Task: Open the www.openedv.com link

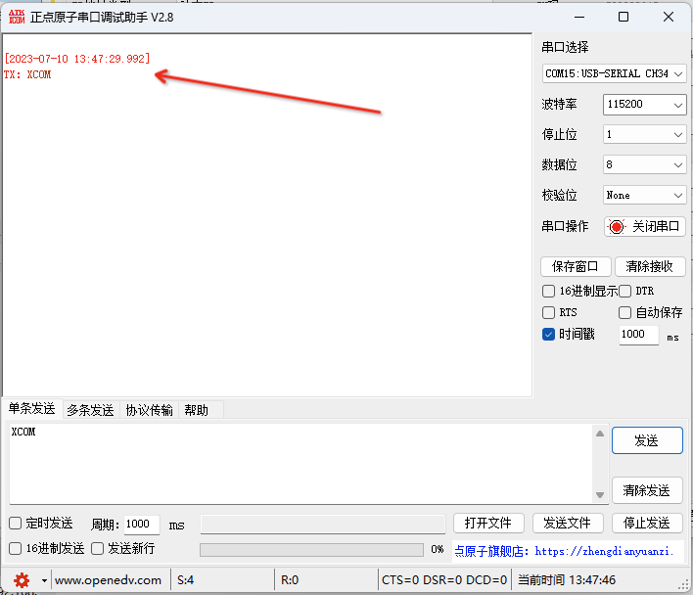Action: coord(109,580)
